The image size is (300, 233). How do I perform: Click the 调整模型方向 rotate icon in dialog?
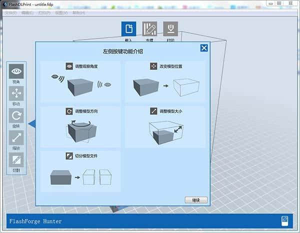(69, 111)
